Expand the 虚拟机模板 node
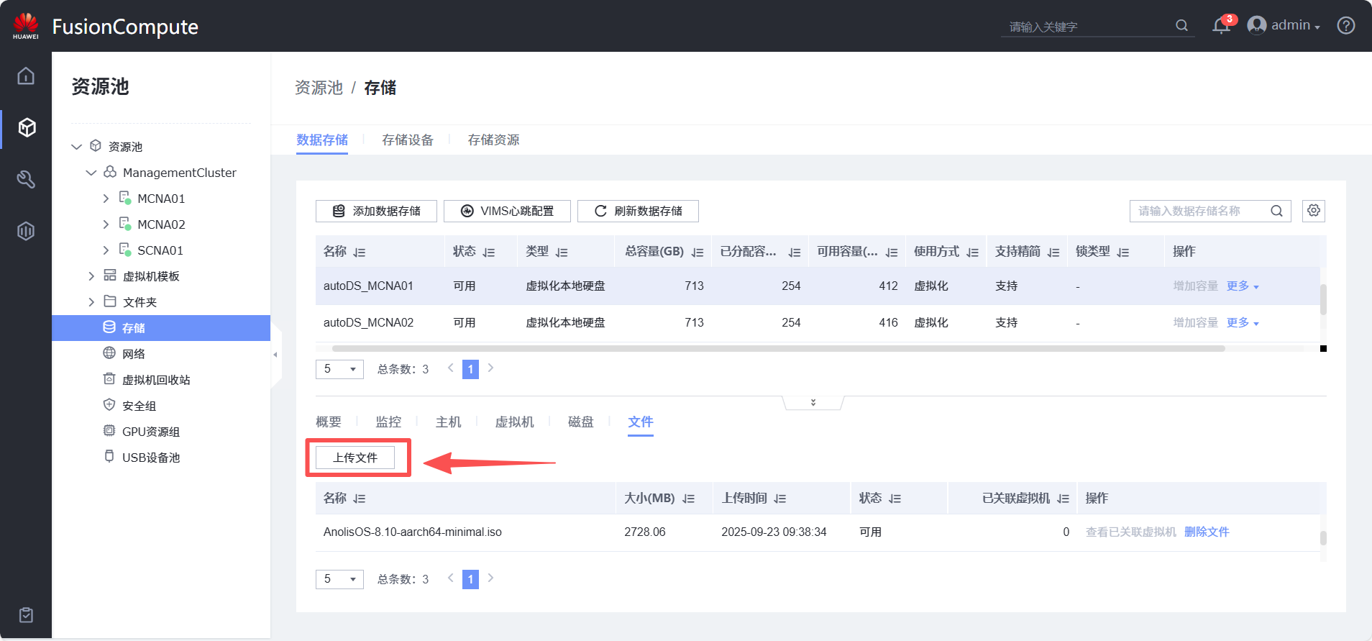The width and height of the screenshot is (1372, 641). coord(91,276)
